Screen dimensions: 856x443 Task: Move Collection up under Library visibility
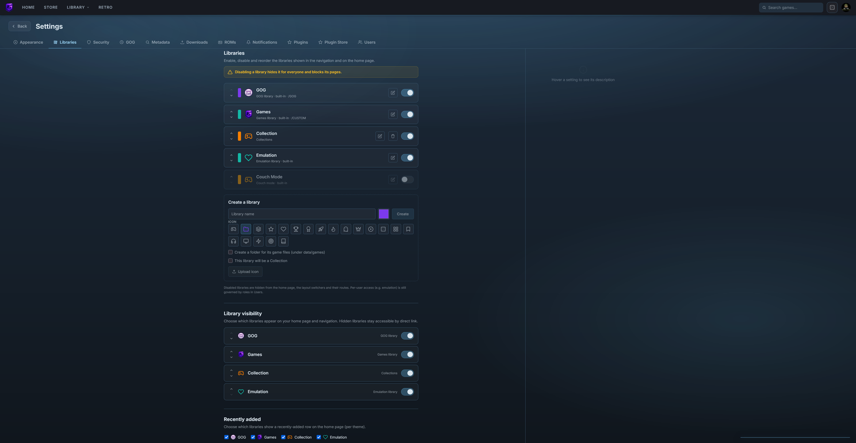(x=232, y=370)
